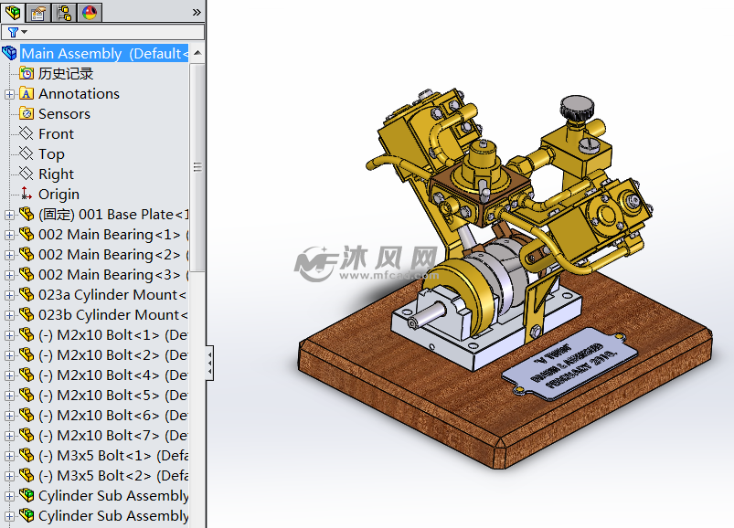
Task: Select the Right reference plane
Action: tap(57, 174)
